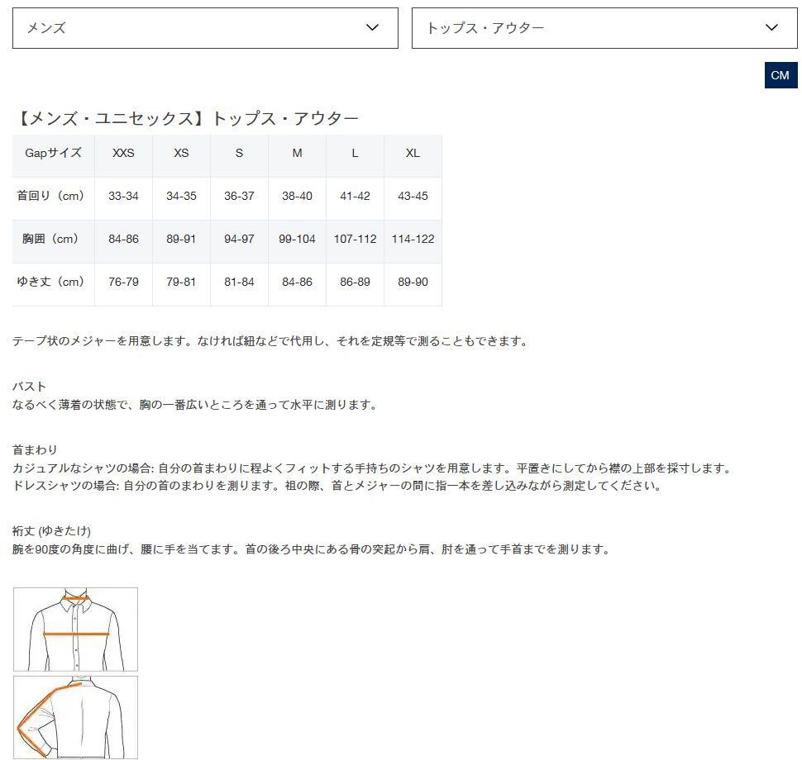The height and width of the screenshot is (760, 802).
Task: Click the 腕を90度の角度に曲げ instruction line
Action: click(312, 549)
